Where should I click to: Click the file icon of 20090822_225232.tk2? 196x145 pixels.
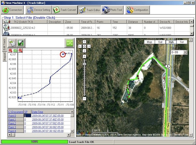coord(7,27)
